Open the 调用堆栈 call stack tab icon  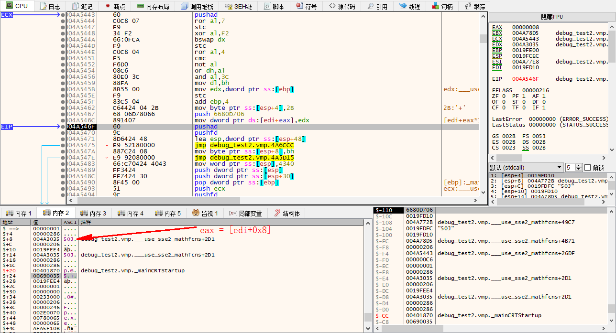pos(185,6)
